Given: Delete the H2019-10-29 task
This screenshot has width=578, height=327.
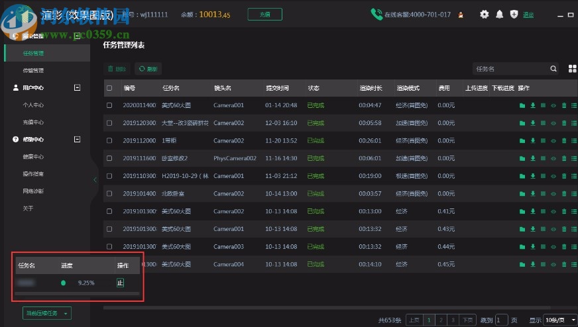Looking at the screenshot, I should [564, 176].
